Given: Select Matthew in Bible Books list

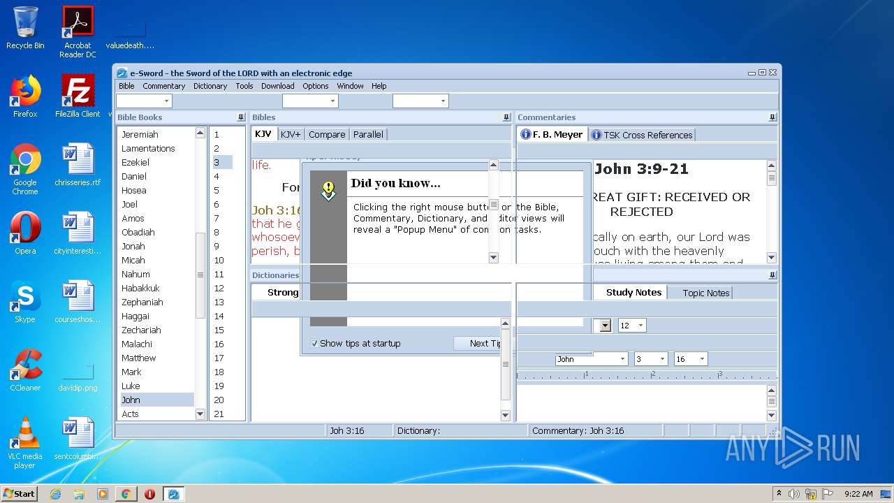Looking at the screenshot, I should (x=157, y=358).
